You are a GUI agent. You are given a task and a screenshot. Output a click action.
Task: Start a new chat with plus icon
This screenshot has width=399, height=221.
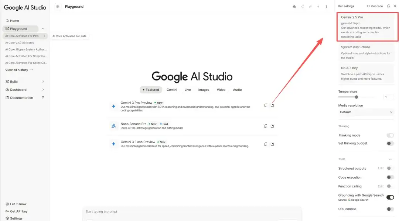(318, 7)
